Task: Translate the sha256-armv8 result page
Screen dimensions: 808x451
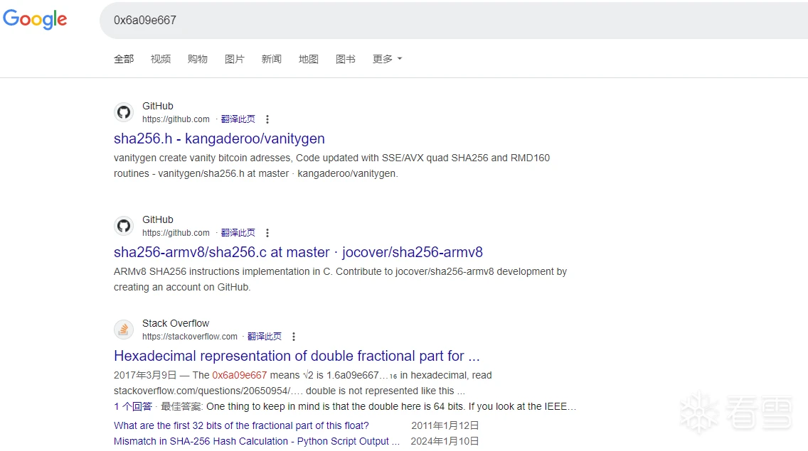Action: (x=238, y=233)
